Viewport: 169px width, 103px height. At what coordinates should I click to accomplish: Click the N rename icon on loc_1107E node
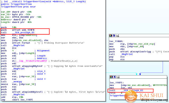click(115, 77)
